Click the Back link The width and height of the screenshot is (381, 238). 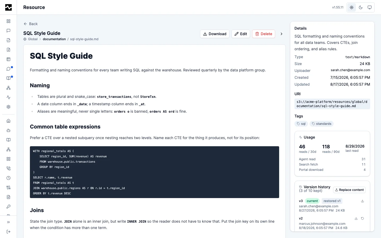coord(31,24)
